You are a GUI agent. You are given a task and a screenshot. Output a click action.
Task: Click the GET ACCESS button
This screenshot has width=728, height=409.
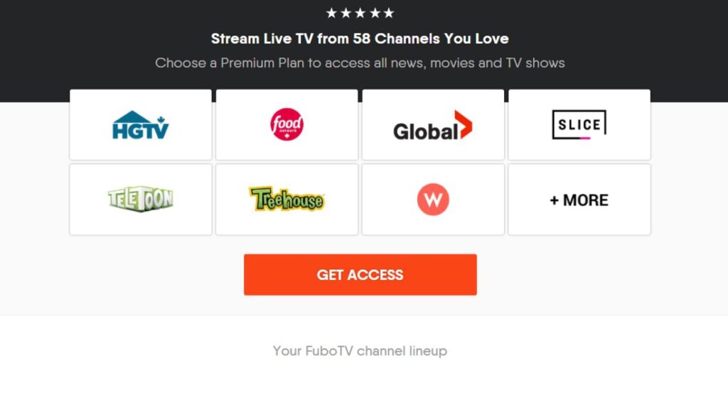[x=360, y=275]
